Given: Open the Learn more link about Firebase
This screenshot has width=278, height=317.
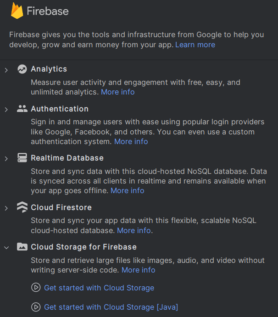Looking at the screenshot, I should click(x=195, y=45).
